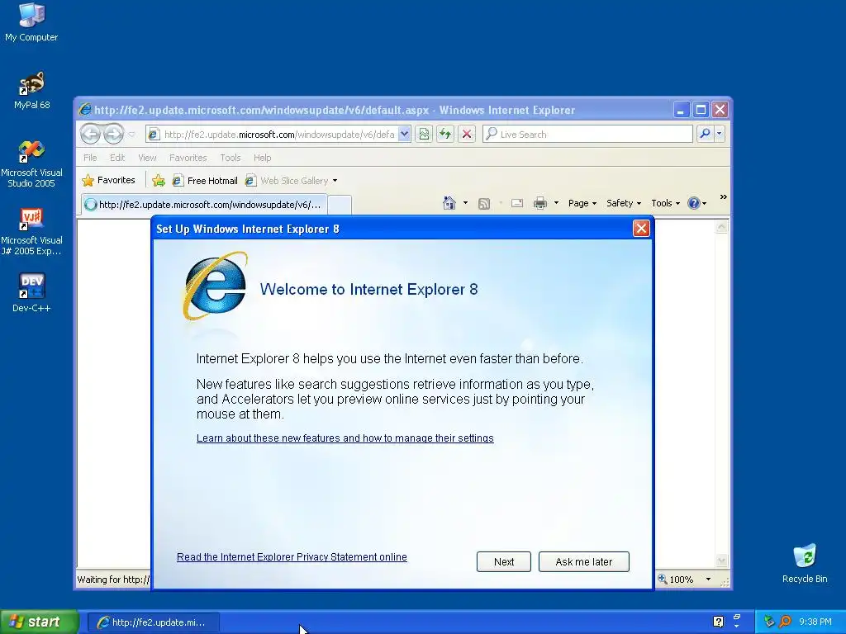Open the Favorites menu
The width and height of the screenshot is (846, 634).
tap(188, 158)
